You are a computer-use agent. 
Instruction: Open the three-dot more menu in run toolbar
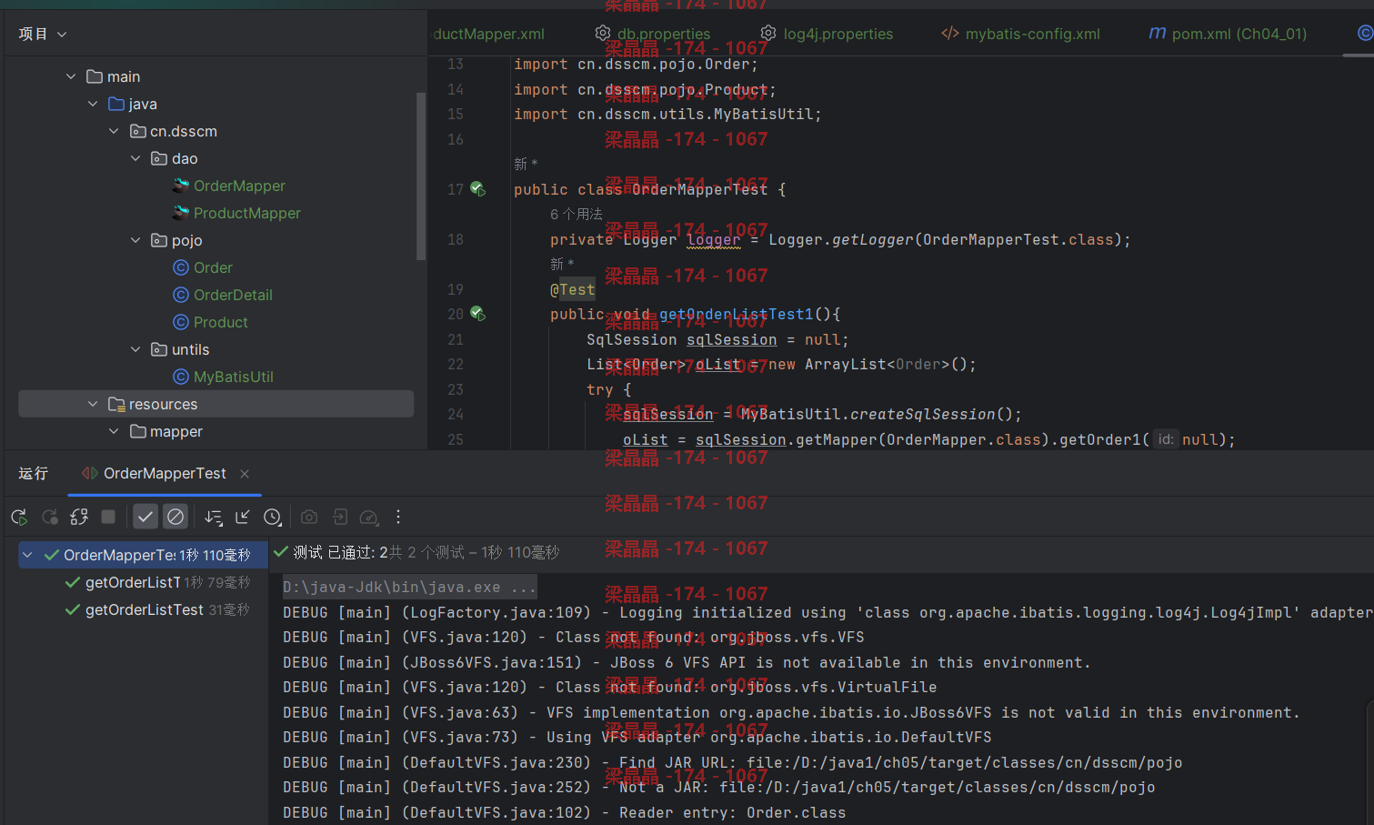398,517
